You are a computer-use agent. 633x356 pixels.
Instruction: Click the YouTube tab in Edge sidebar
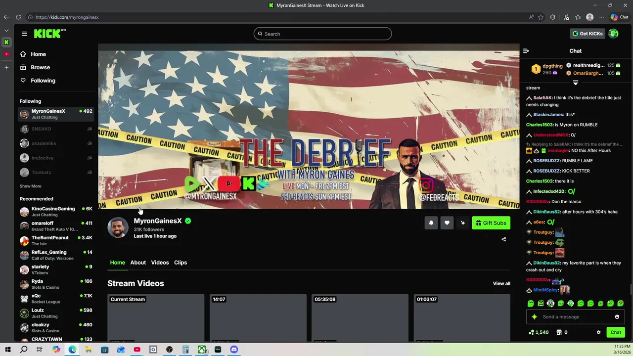[x=6, y=54]
